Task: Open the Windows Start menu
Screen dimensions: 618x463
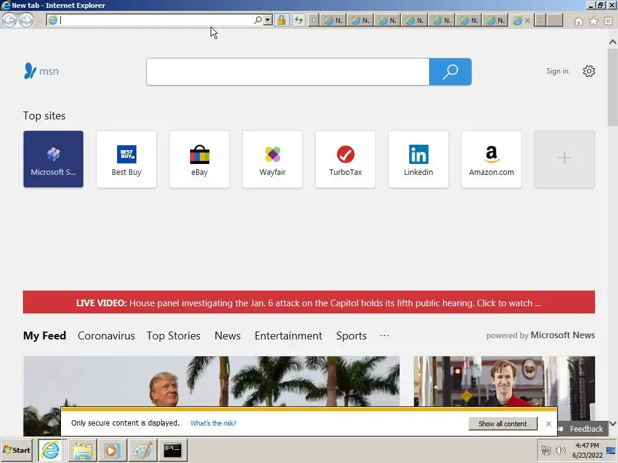Action: [x=16, y=450]
